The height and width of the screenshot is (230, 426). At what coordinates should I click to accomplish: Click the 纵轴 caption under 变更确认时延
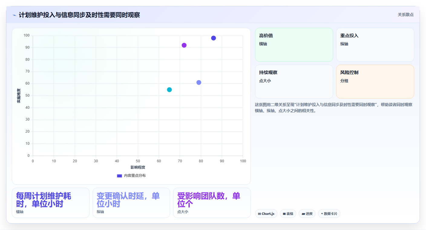100,212
